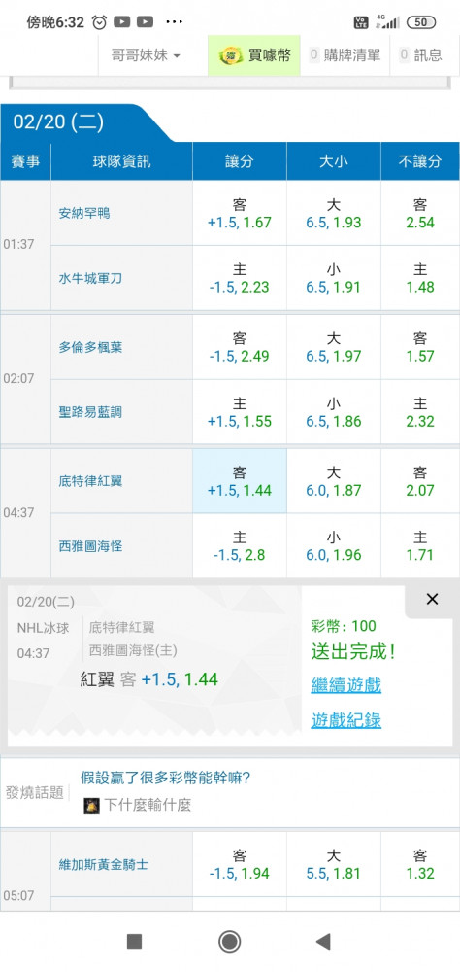Image resolution: width=460 pixels, height=972 pixels.
Task: Tap the coin icon beside 買噱幣
Action: [x=231, y=55]
